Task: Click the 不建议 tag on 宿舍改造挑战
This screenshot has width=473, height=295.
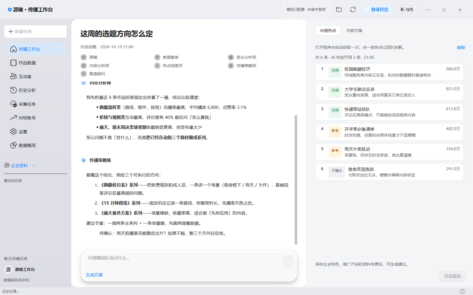Action: click(x=337, y=172)
